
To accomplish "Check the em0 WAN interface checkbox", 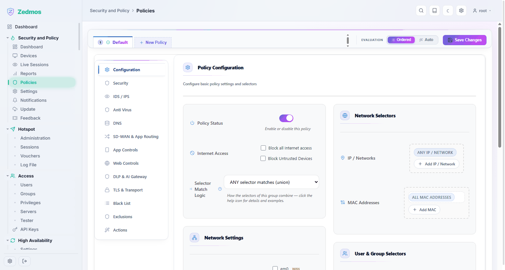I will pos(275,268).
